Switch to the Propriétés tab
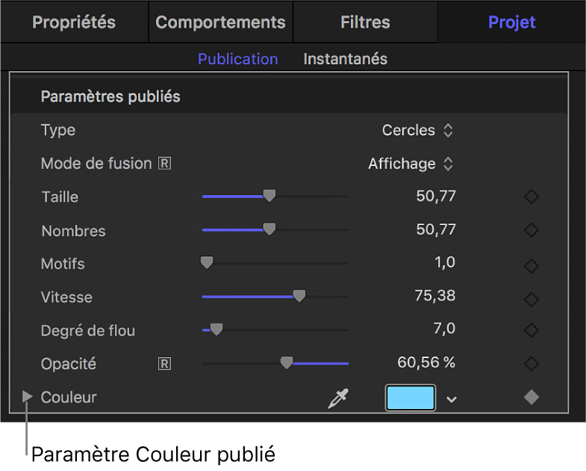Viewport: 586px width, 471px height. pyautogui.click(x=74, y=22)
